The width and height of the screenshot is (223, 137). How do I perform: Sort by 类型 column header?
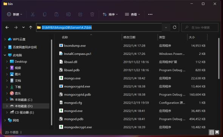coord(162,37)
